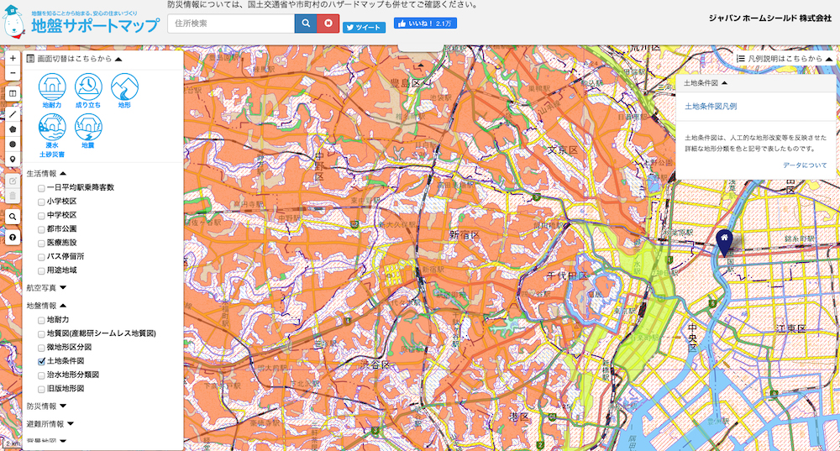Click the trash delete shapes icon
840x451 pixels.
coord(13,196)
